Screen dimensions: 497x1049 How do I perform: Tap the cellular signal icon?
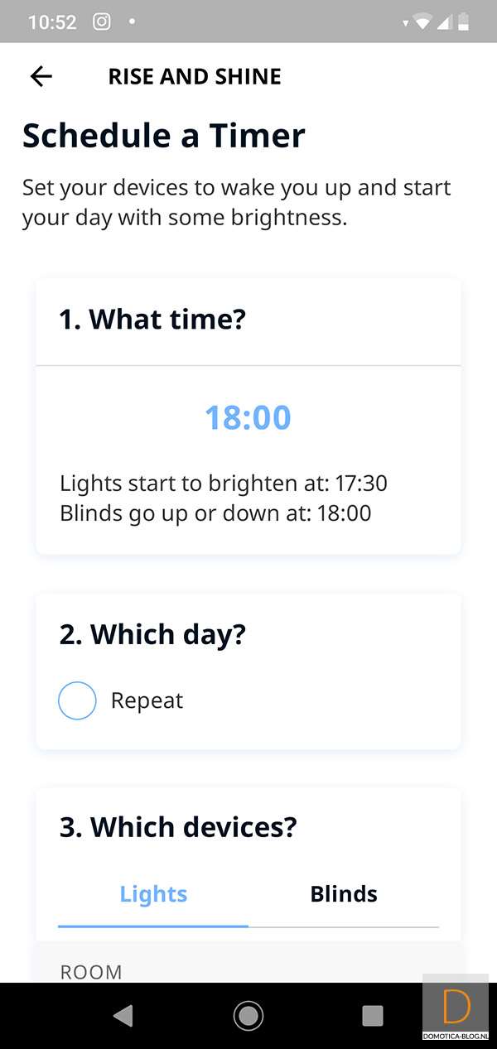coord(444,22)
